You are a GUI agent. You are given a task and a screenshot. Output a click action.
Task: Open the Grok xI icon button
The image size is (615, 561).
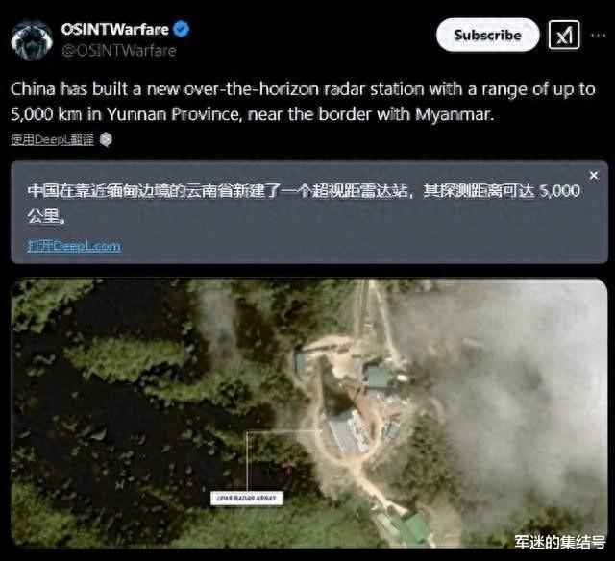[564, 36]
